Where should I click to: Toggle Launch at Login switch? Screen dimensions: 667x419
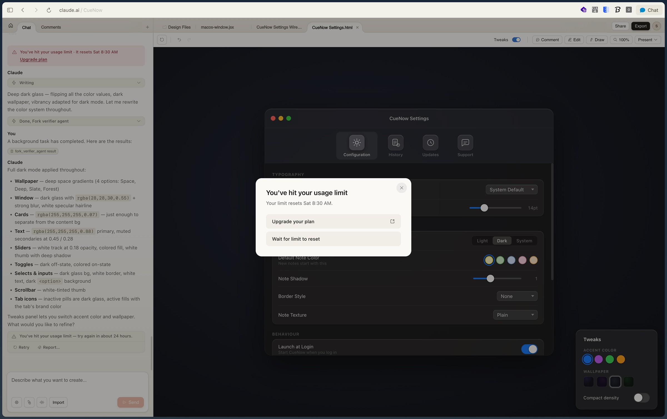point(529,349)
